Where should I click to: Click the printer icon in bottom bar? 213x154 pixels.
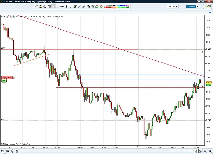click(x=7, y=151)
